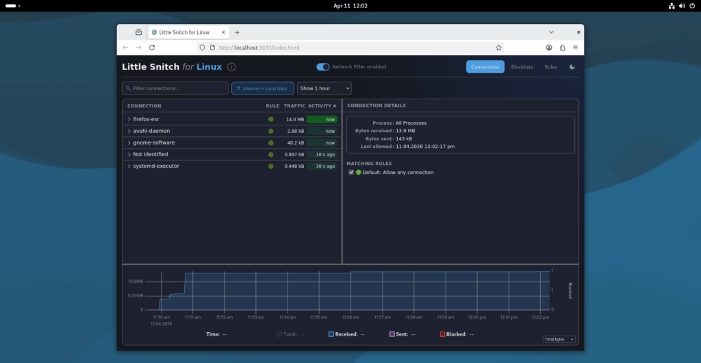Viewport: 701px width, 363px height.
Task: Click the shield icon in address bar
Action: pos(202,47)
